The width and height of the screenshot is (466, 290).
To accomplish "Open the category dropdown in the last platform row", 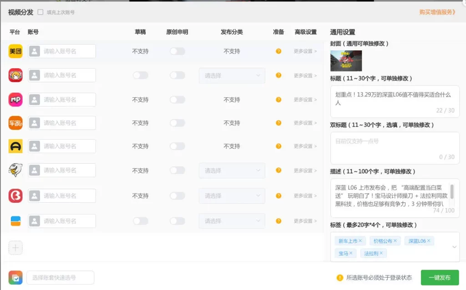I will pyautogui.click(x=232, y=221).
